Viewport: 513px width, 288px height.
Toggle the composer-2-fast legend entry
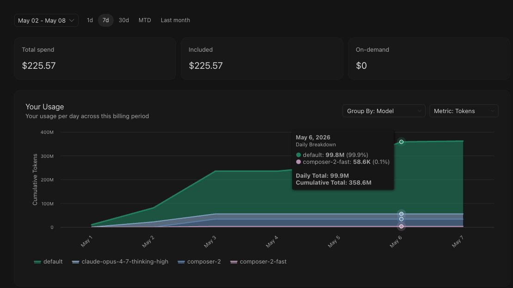(x=258, y=262)
